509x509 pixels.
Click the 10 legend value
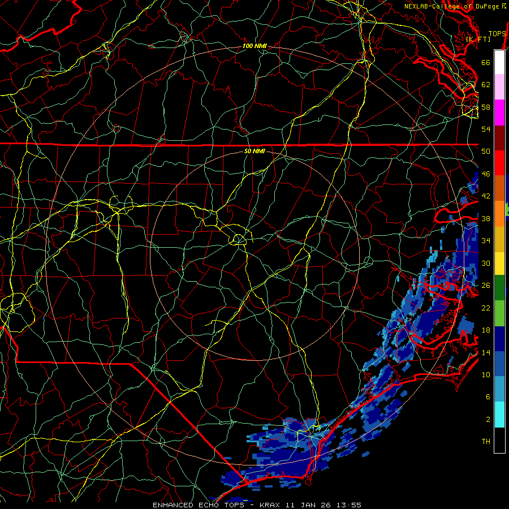(486, 375)
